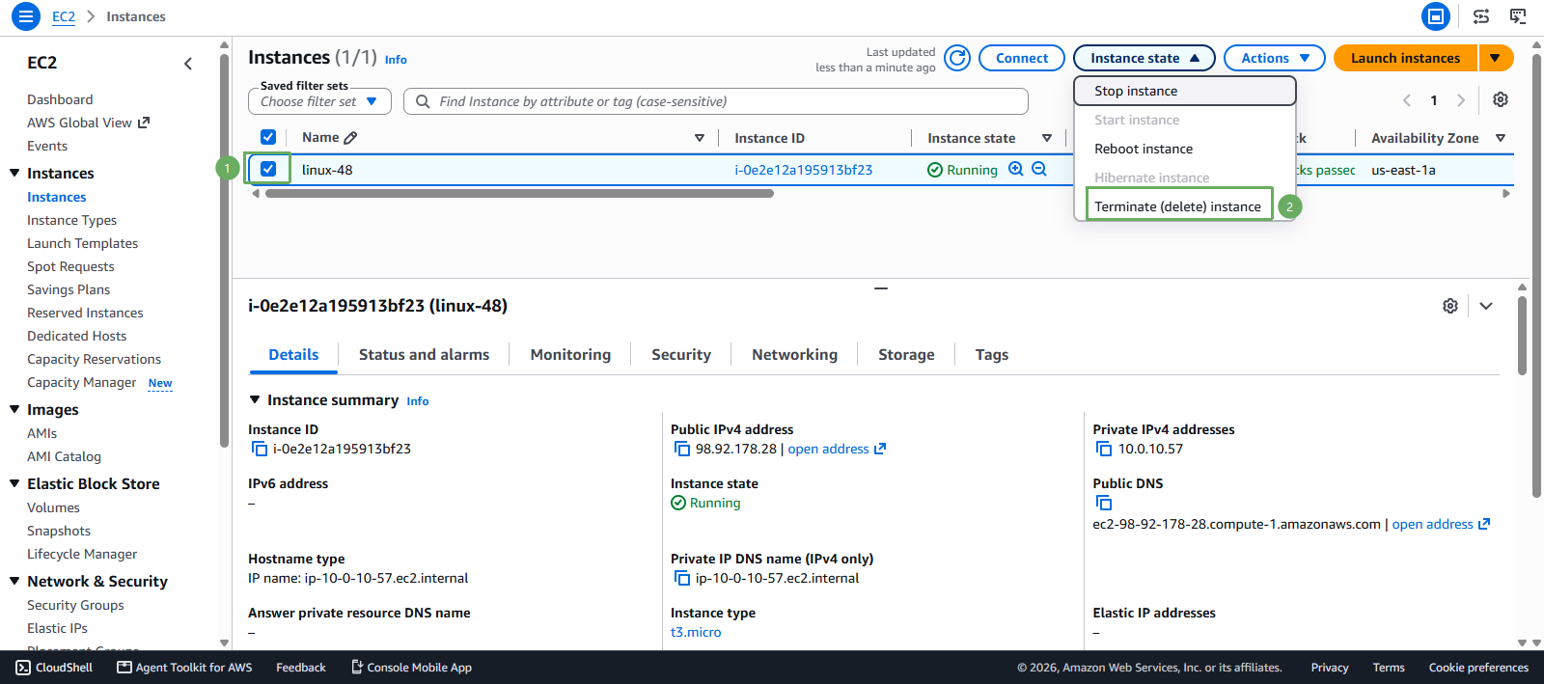Click EC2 breadcrumb link
Image resolution: width=1544 pixels, height=684 pixels.
pyautogui.click(x=64, y=16)
